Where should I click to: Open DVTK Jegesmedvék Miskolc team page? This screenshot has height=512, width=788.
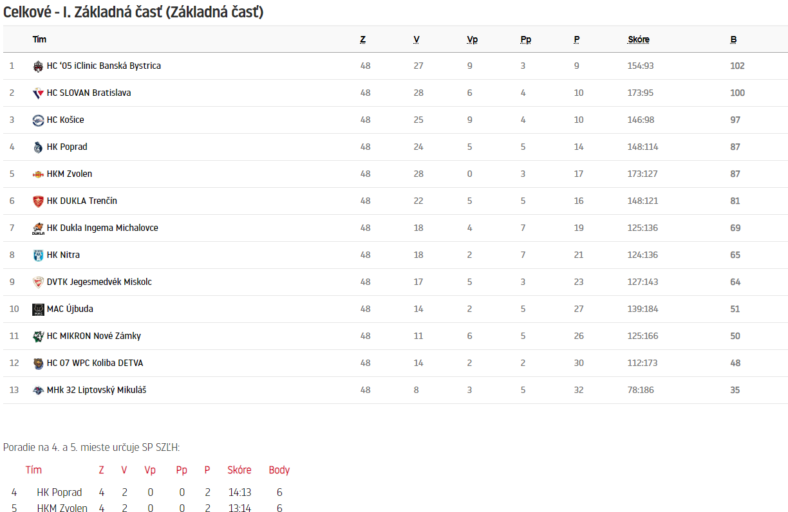[x=99, y=282]
